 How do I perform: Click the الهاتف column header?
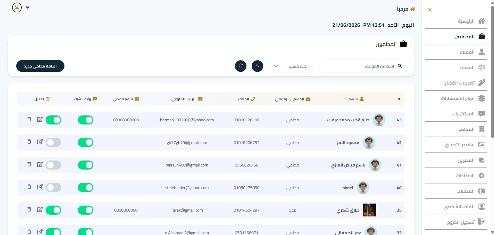pos(246,99)
